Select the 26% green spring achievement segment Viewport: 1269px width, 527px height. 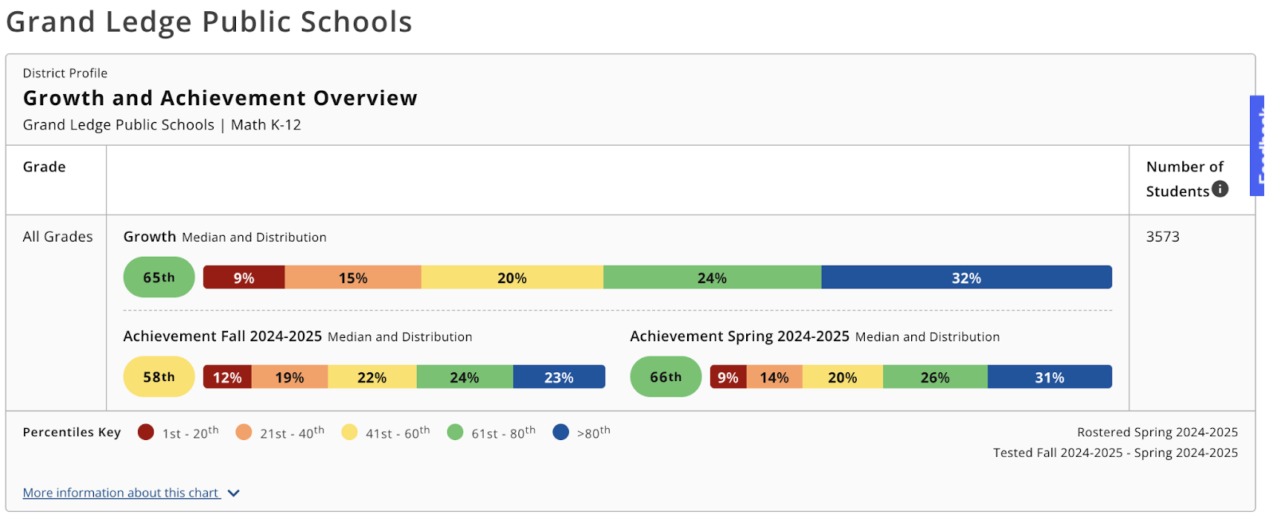[935, 377]
